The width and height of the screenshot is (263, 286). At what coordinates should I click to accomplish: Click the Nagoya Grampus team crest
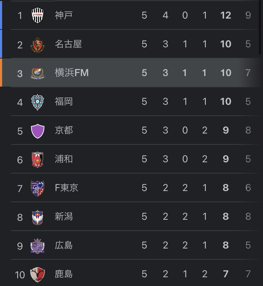[x=38, y=45]
